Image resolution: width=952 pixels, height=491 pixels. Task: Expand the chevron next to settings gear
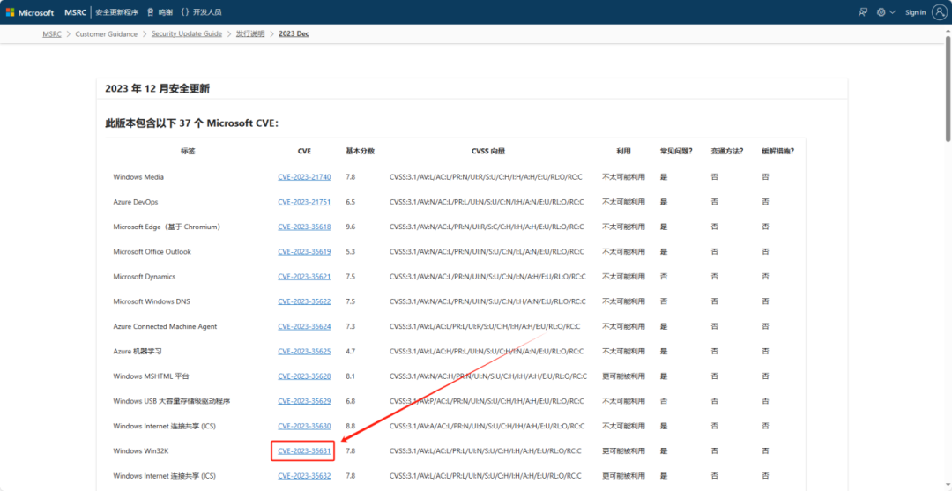tap(892, 12)
